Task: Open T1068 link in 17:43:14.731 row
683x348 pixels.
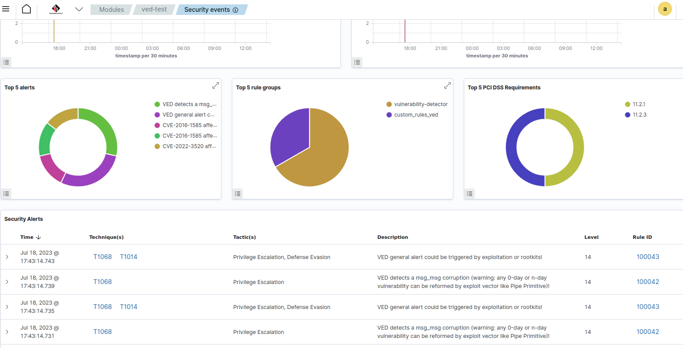Action: pyautogui.click(x=102, y=332)
